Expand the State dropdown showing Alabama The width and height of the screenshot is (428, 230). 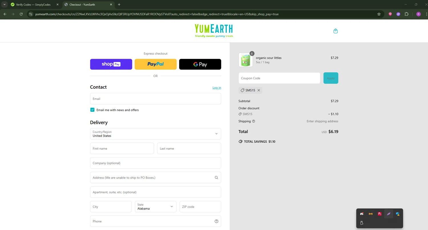coord(156,207)
